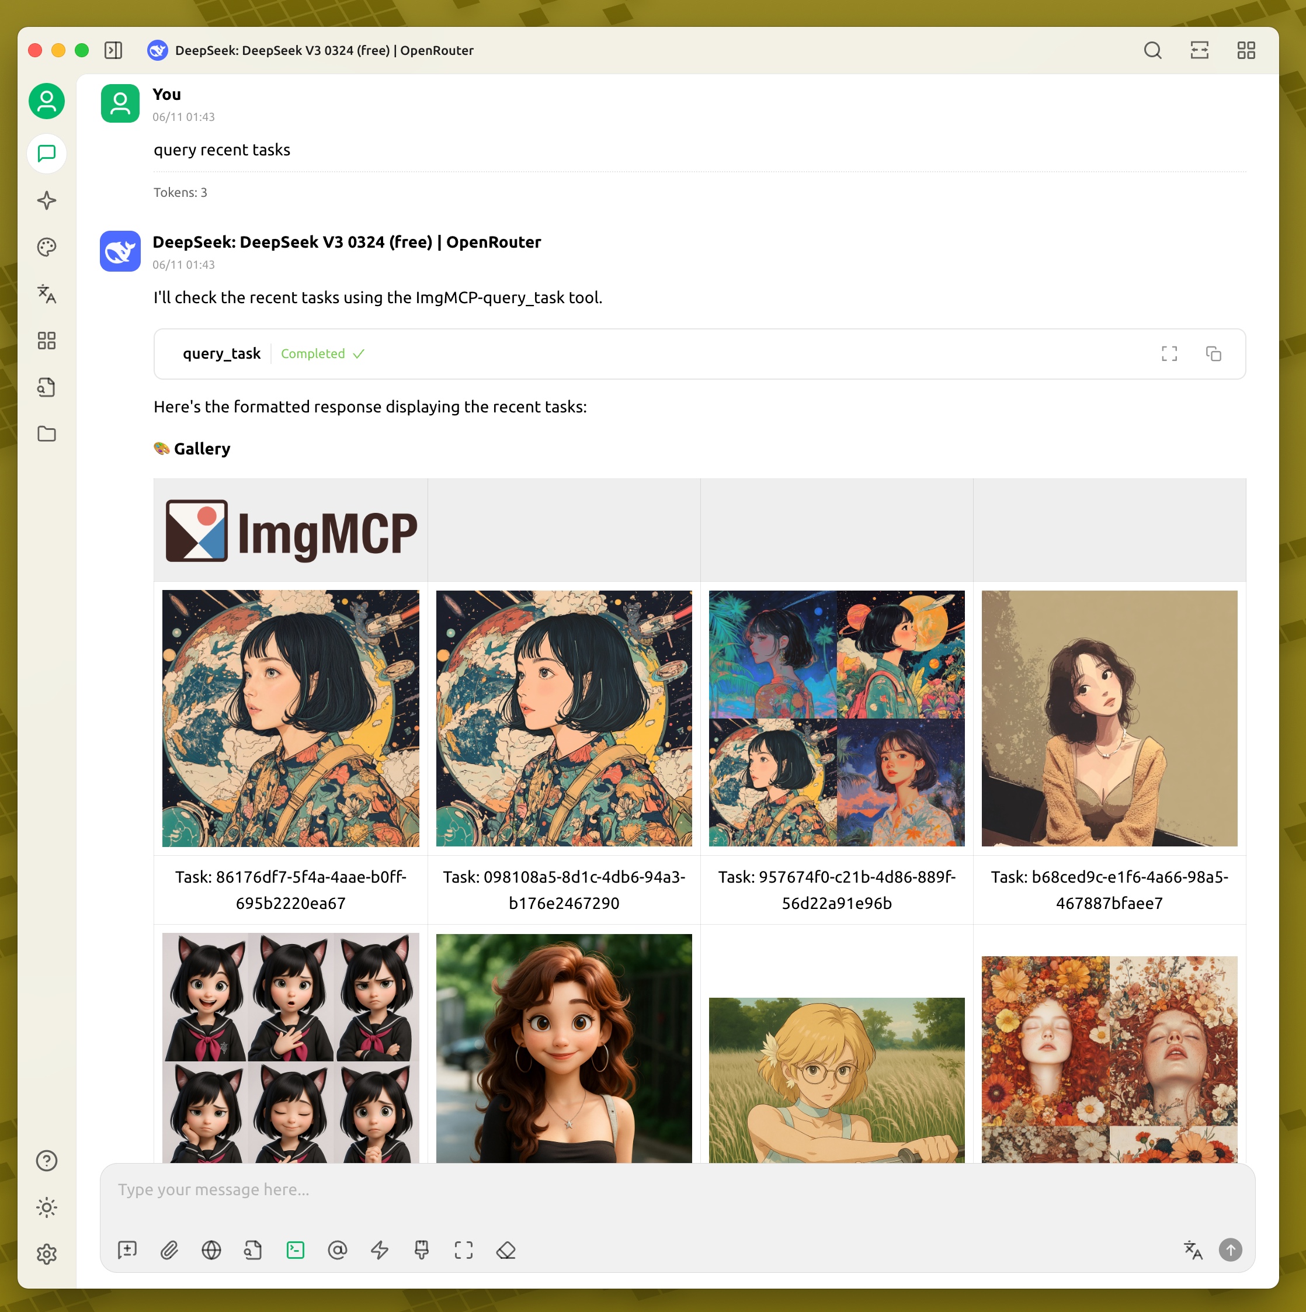Open the settings gear icon
Screen dimensions: 1306x1312
pyautogui.click(x=47, y=1254)
